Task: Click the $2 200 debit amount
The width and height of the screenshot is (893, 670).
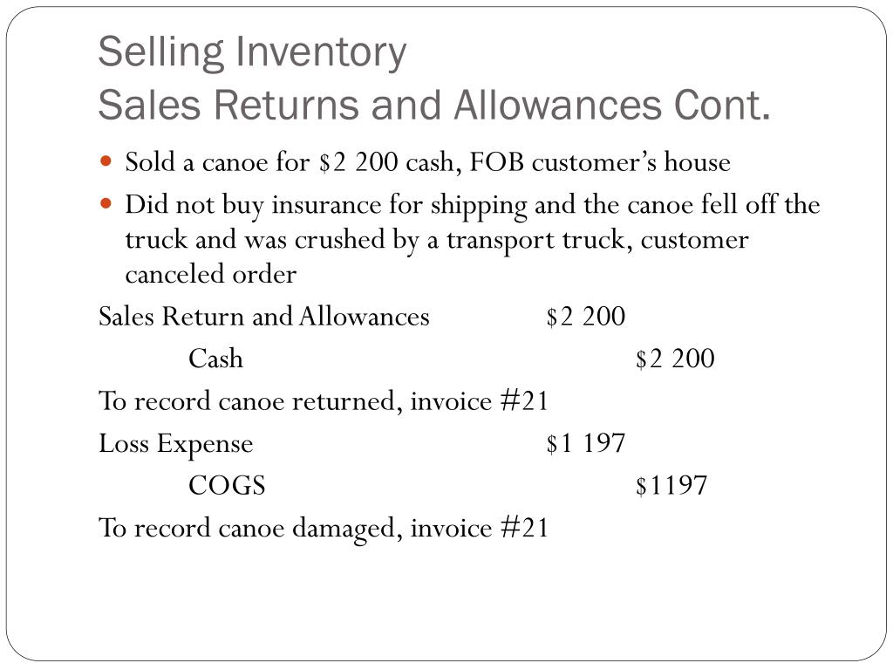Action: pos(585,316)
